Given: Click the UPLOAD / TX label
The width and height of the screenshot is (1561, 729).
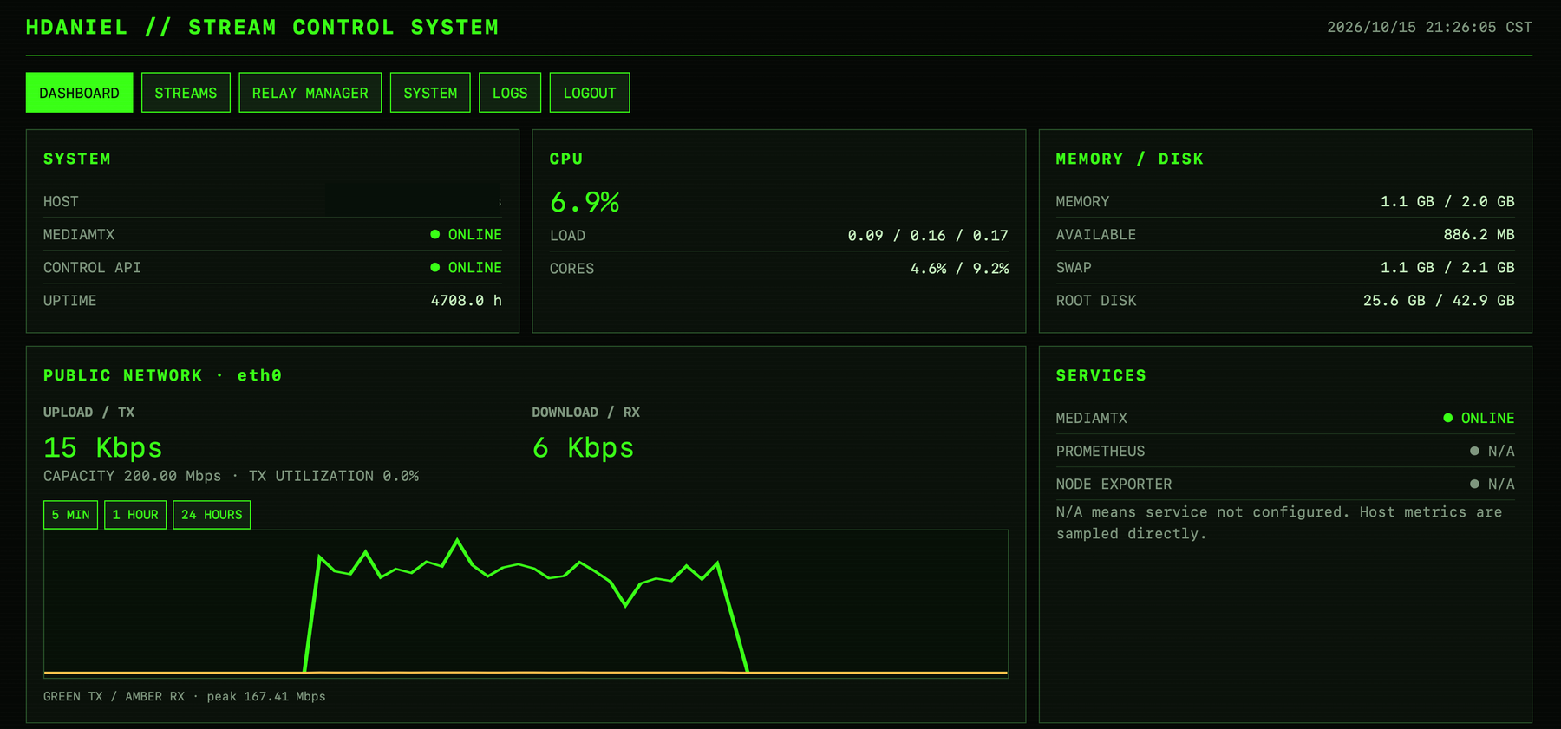Looking at the screenshot, I should (88, 413).
